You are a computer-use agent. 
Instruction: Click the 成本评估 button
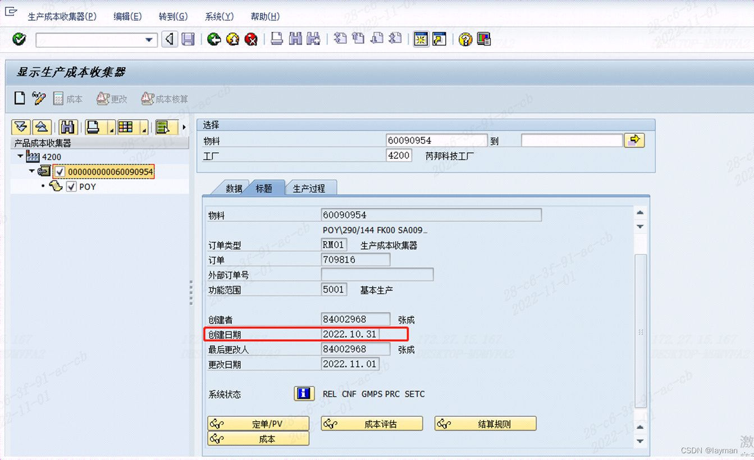[372, 424]
